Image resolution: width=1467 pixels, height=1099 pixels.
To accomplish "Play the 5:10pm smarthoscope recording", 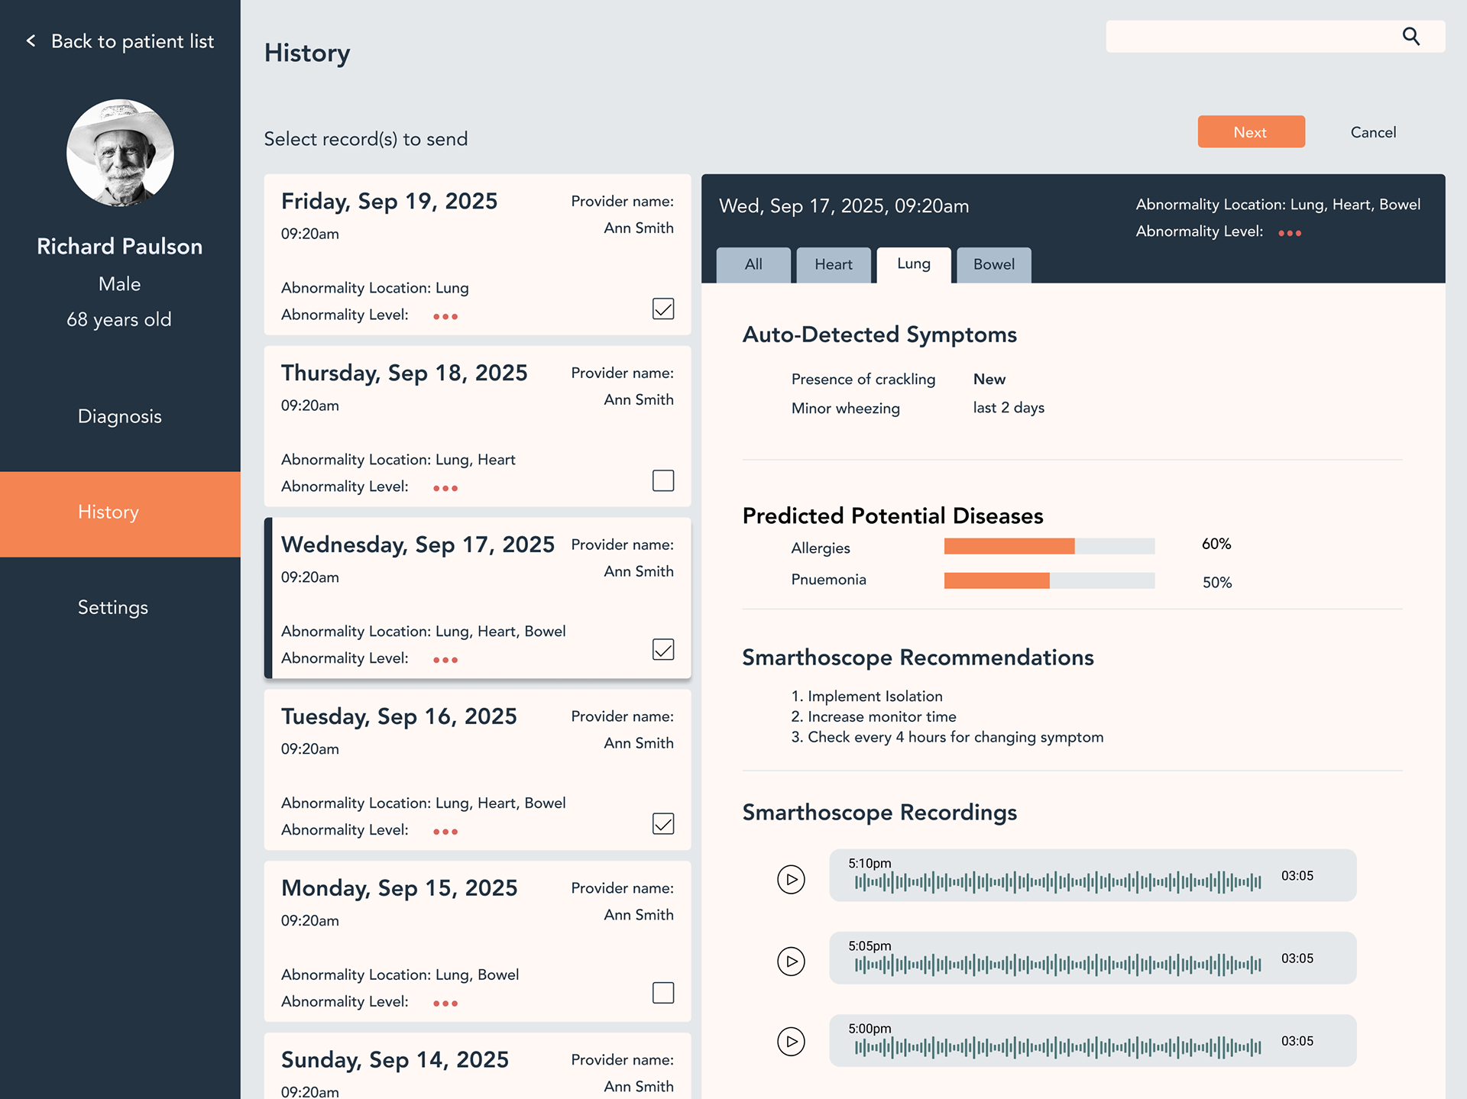I will tap(791, 879).
